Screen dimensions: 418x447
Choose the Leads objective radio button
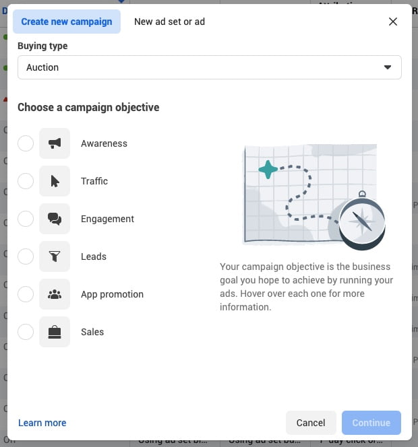(x=26, y=256)
